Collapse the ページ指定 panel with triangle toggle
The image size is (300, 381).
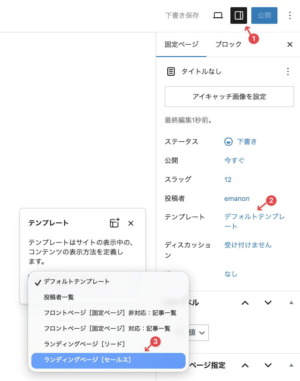292,365
